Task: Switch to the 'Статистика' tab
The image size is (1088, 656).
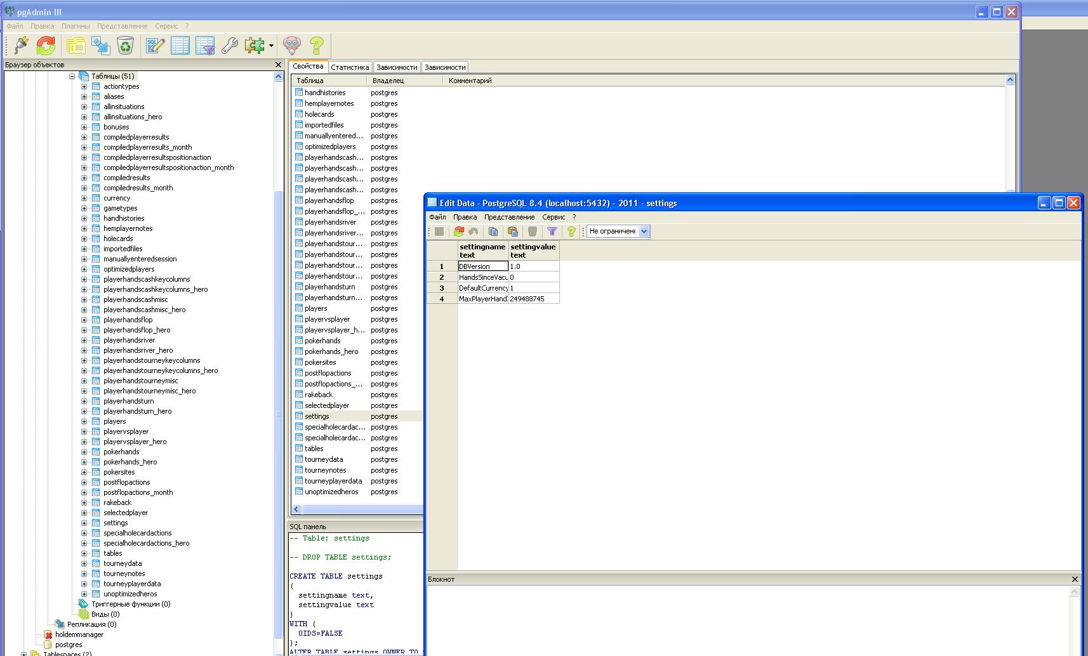Action: [350, 67]
